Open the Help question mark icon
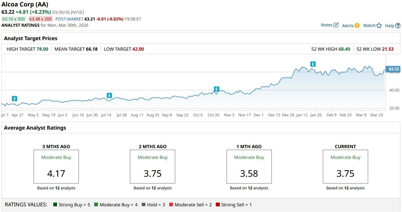Viewport: 402px width, 212px height. [x=398, y=26]
